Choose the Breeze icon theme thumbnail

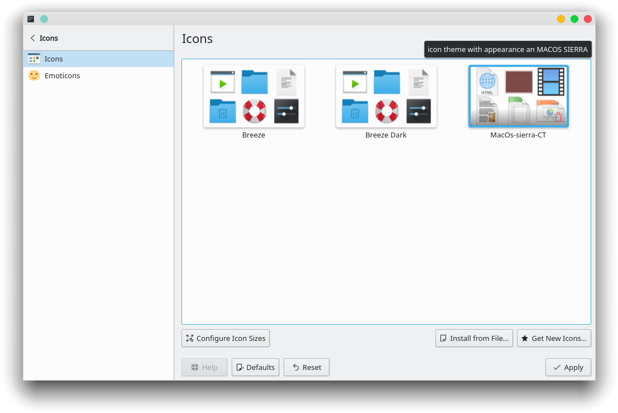coord(254,96)
